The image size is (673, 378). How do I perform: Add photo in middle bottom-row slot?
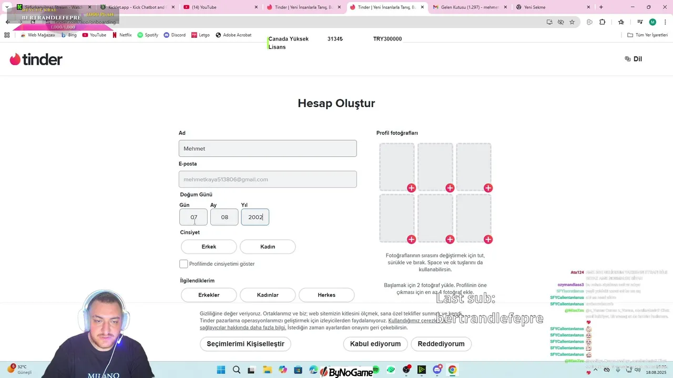tap(450, 239)
